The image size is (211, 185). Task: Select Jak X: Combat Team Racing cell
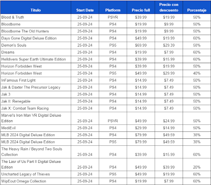tap(36, 108)
